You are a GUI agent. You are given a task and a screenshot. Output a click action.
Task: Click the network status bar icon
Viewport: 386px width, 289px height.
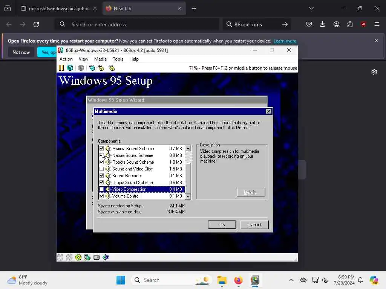[x=87, y=257]
